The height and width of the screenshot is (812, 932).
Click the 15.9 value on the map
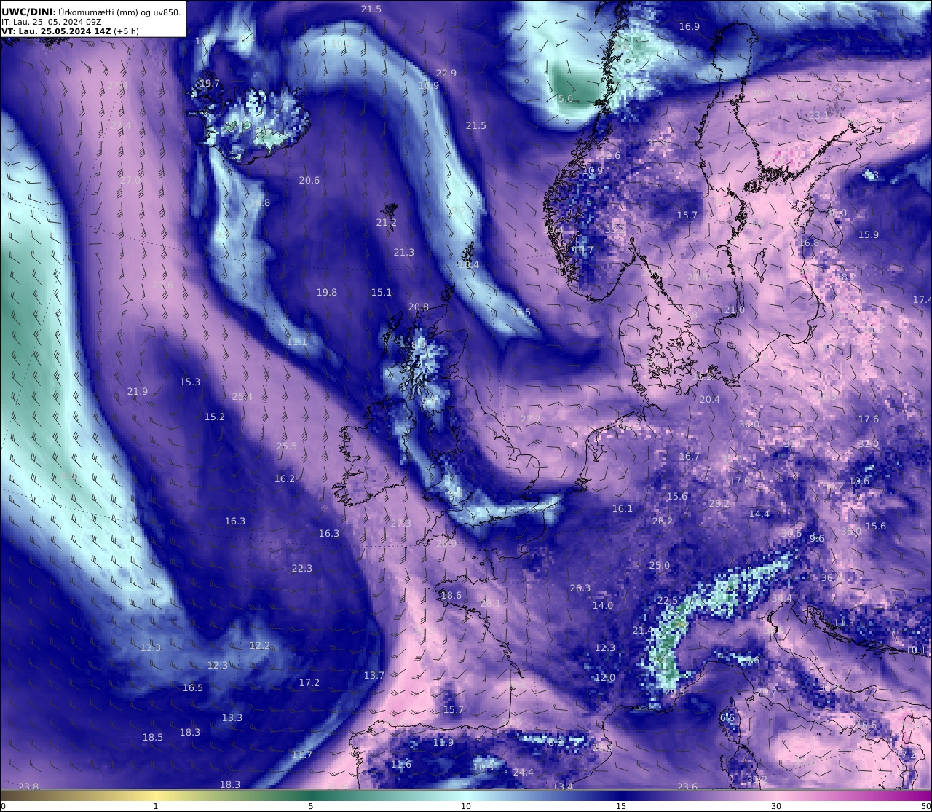coord(869,234)
